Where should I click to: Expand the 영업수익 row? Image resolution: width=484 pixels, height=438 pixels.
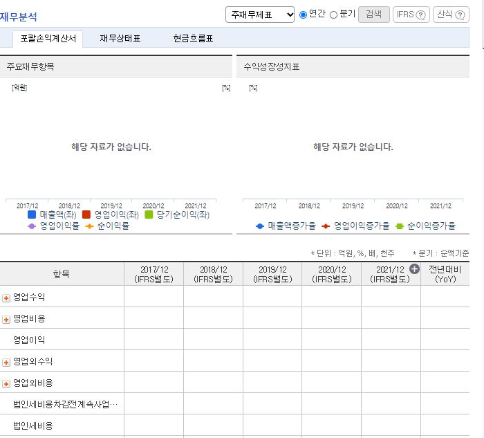(x=6, y=298)
